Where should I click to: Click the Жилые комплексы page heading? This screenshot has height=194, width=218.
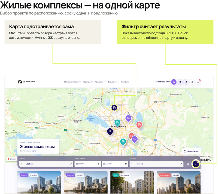coord(37,147)
